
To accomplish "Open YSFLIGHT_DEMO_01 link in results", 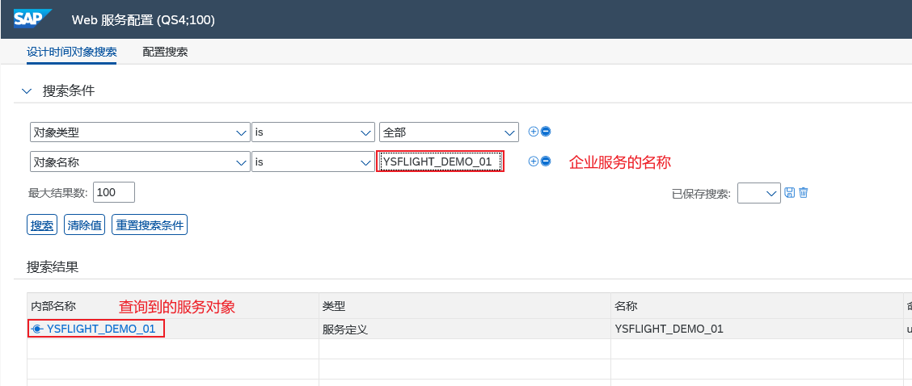I will pos(101,329).
